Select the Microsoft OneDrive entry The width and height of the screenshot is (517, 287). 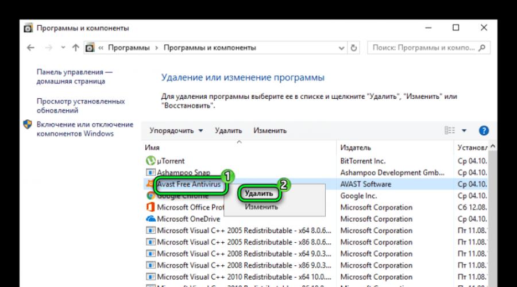tap(188, 219)
